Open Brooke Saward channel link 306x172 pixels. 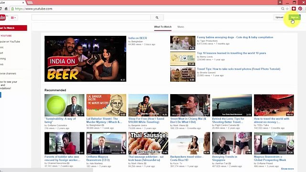click(208, 73)
